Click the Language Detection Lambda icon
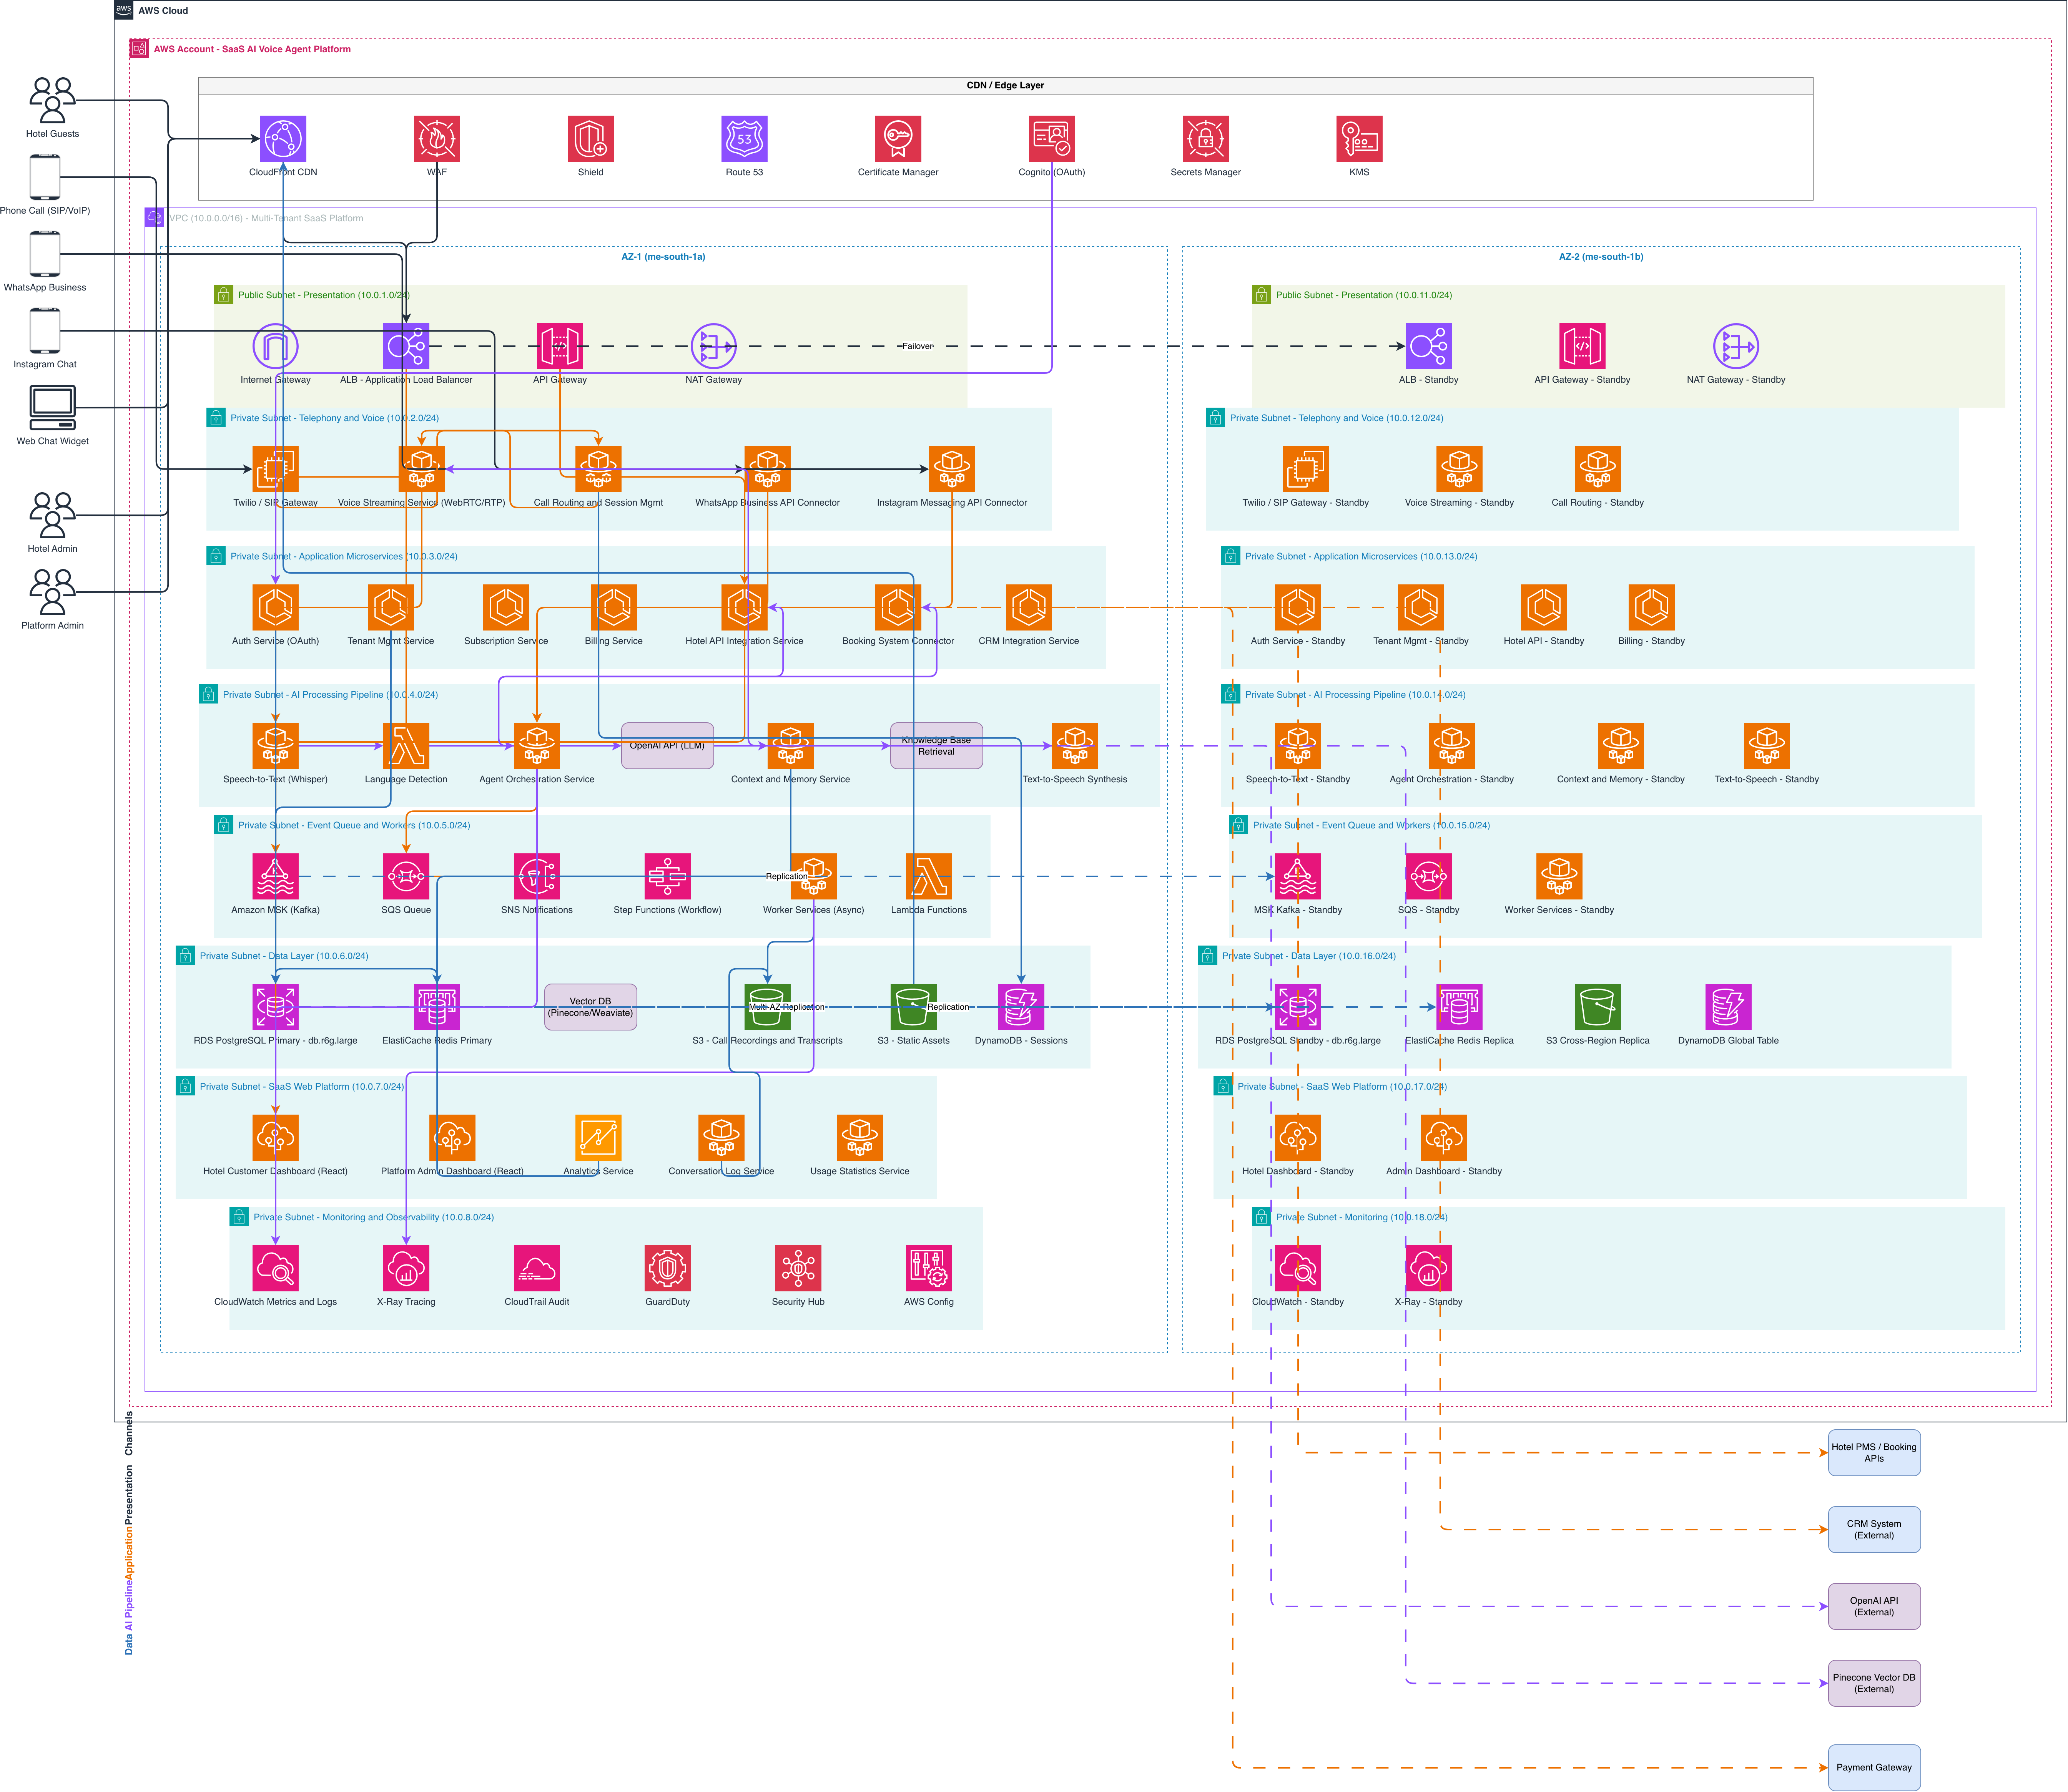 coord(406,746)
